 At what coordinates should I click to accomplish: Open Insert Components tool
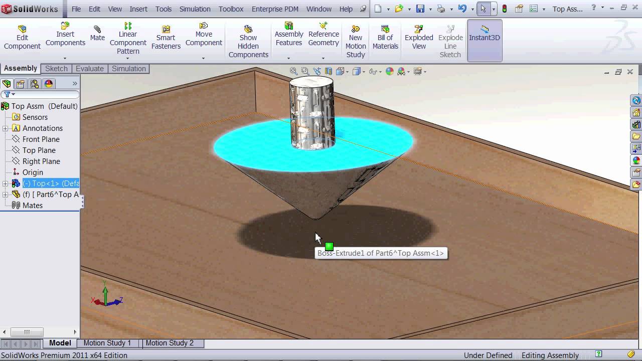65,34
